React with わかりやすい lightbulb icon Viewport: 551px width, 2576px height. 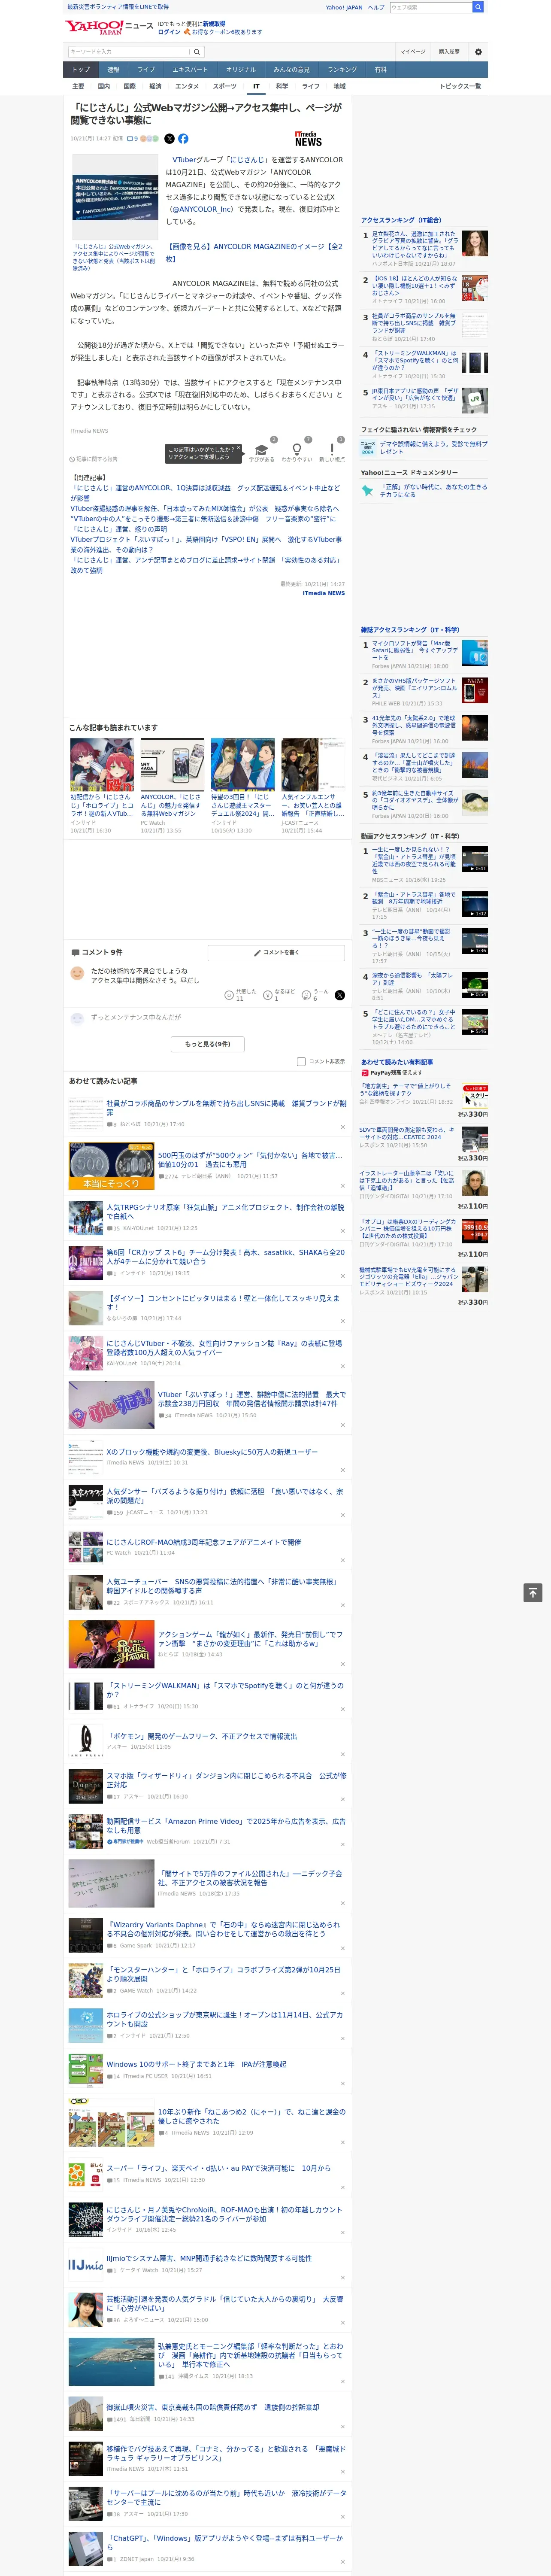(x=296, y=450)
